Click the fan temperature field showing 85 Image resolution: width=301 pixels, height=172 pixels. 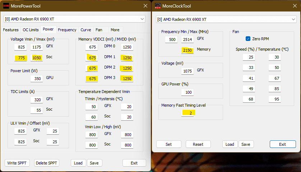[275, 88]
